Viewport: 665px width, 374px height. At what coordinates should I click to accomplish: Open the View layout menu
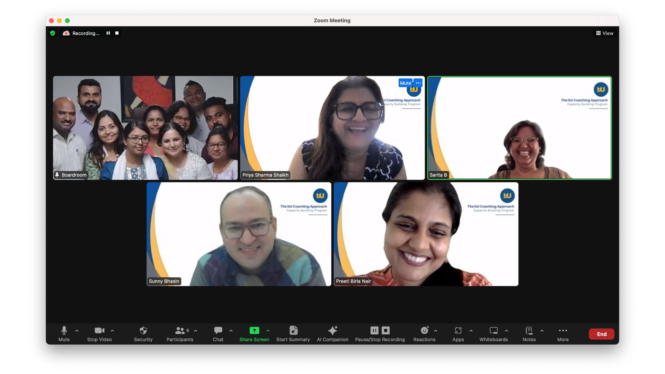(x=604, y=33)
